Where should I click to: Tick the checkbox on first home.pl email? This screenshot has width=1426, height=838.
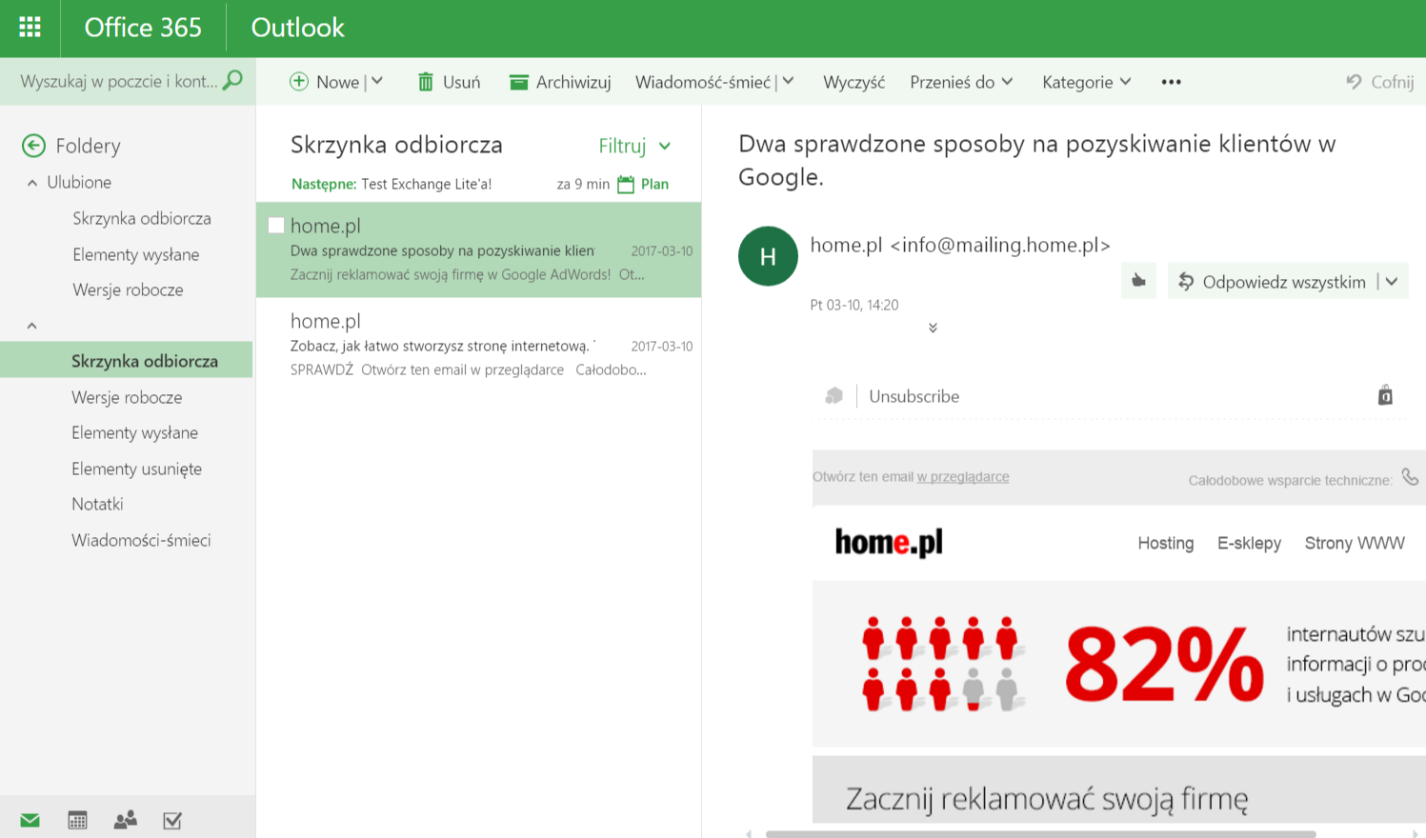(x=276, y=226)
